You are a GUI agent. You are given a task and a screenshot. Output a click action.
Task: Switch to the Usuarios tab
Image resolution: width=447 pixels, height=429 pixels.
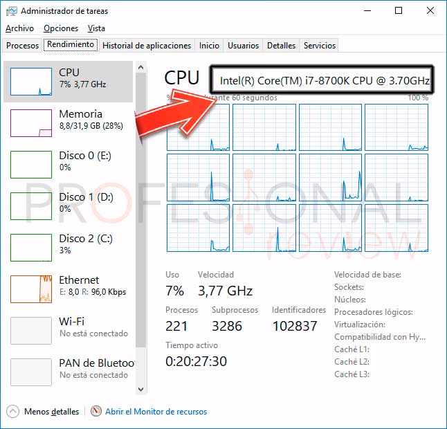[243, 46]
